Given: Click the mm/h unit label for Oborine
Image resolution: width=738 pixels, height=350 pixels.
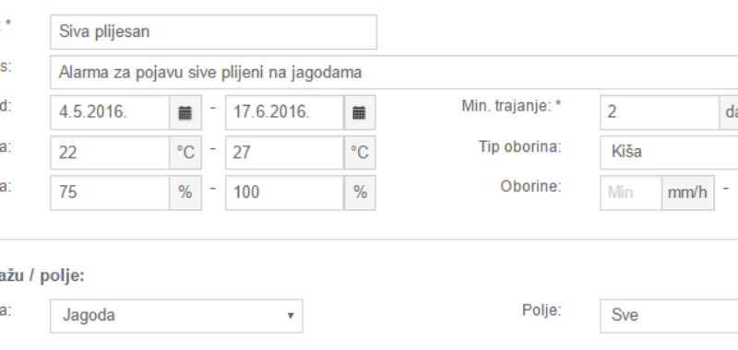Looking at the screenshot, I should point(687,192).
